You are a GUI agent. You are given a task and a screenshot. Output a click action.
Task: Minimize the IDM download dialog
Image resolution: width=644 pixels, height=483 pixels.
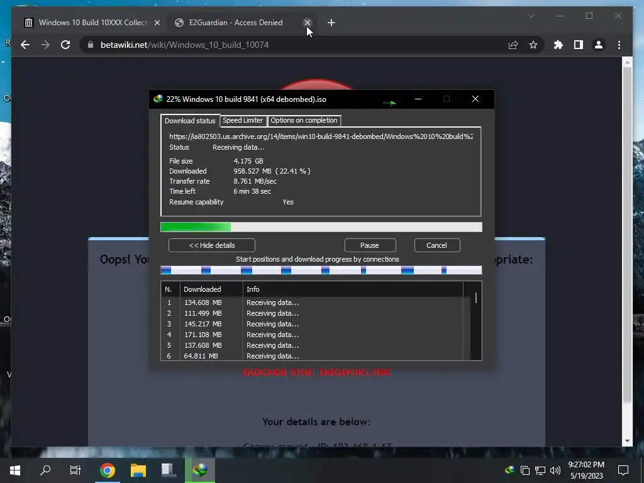tap(418, 99)
